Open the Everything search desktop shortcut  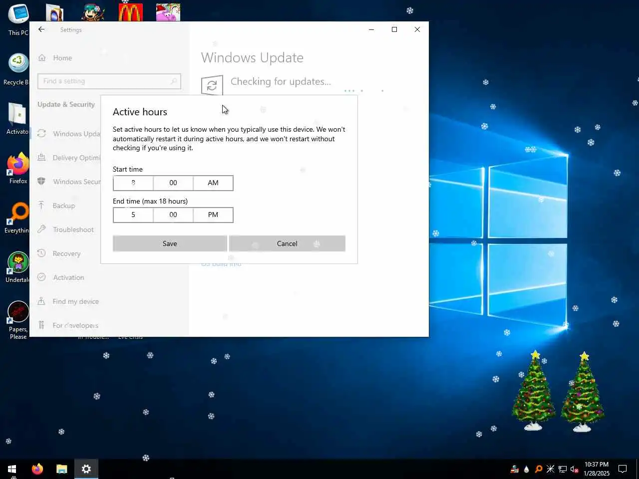[x=17, y=218]
